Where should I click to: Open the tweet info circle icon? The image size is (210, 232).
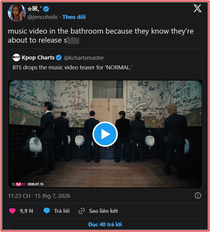(x=198, y=196)
